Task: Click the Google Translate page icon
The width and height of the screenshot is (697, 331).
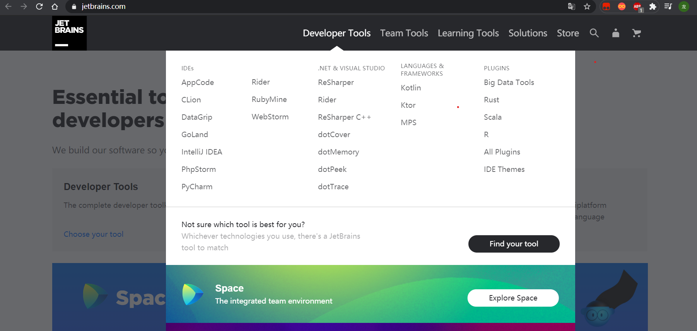Action: point(571,7)
